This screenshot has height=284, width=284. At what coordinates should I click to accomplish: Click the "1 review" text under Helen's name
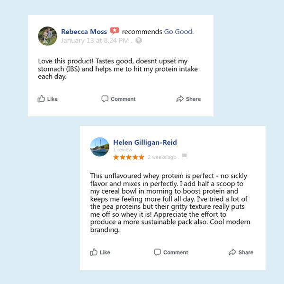coord(123,150)
